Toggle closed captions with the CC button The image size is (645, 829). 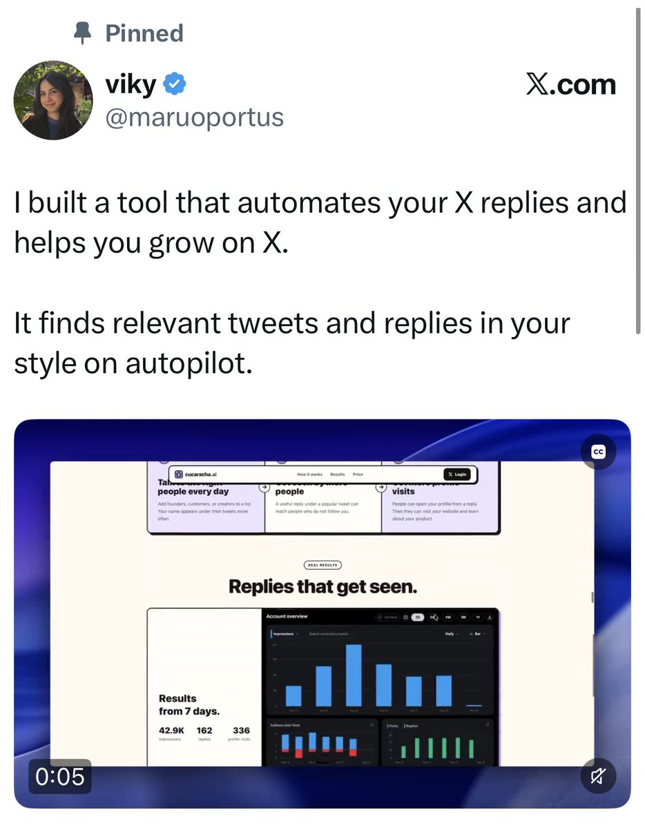(598, 452)
